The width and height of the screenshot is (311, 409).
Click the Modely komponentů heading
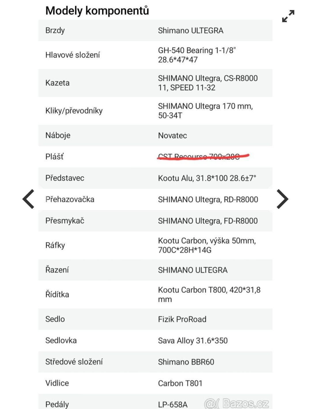point(97,11)
